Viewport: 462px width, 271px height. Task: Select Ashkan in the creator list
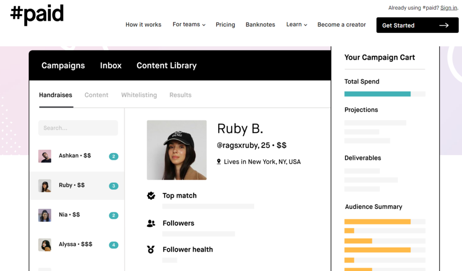click(77, 156)
